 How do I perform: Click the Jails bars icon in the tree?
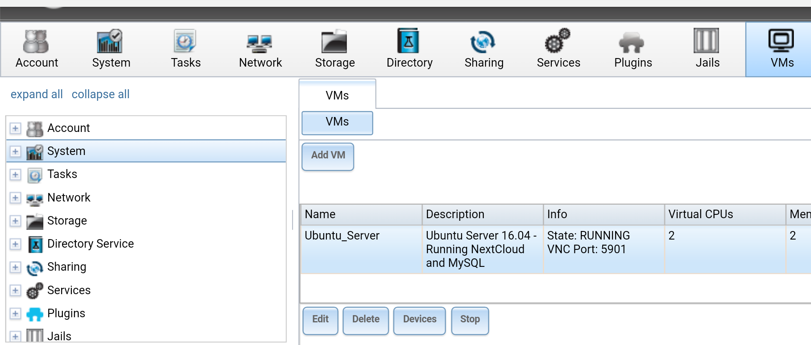[x=35, y=336]
